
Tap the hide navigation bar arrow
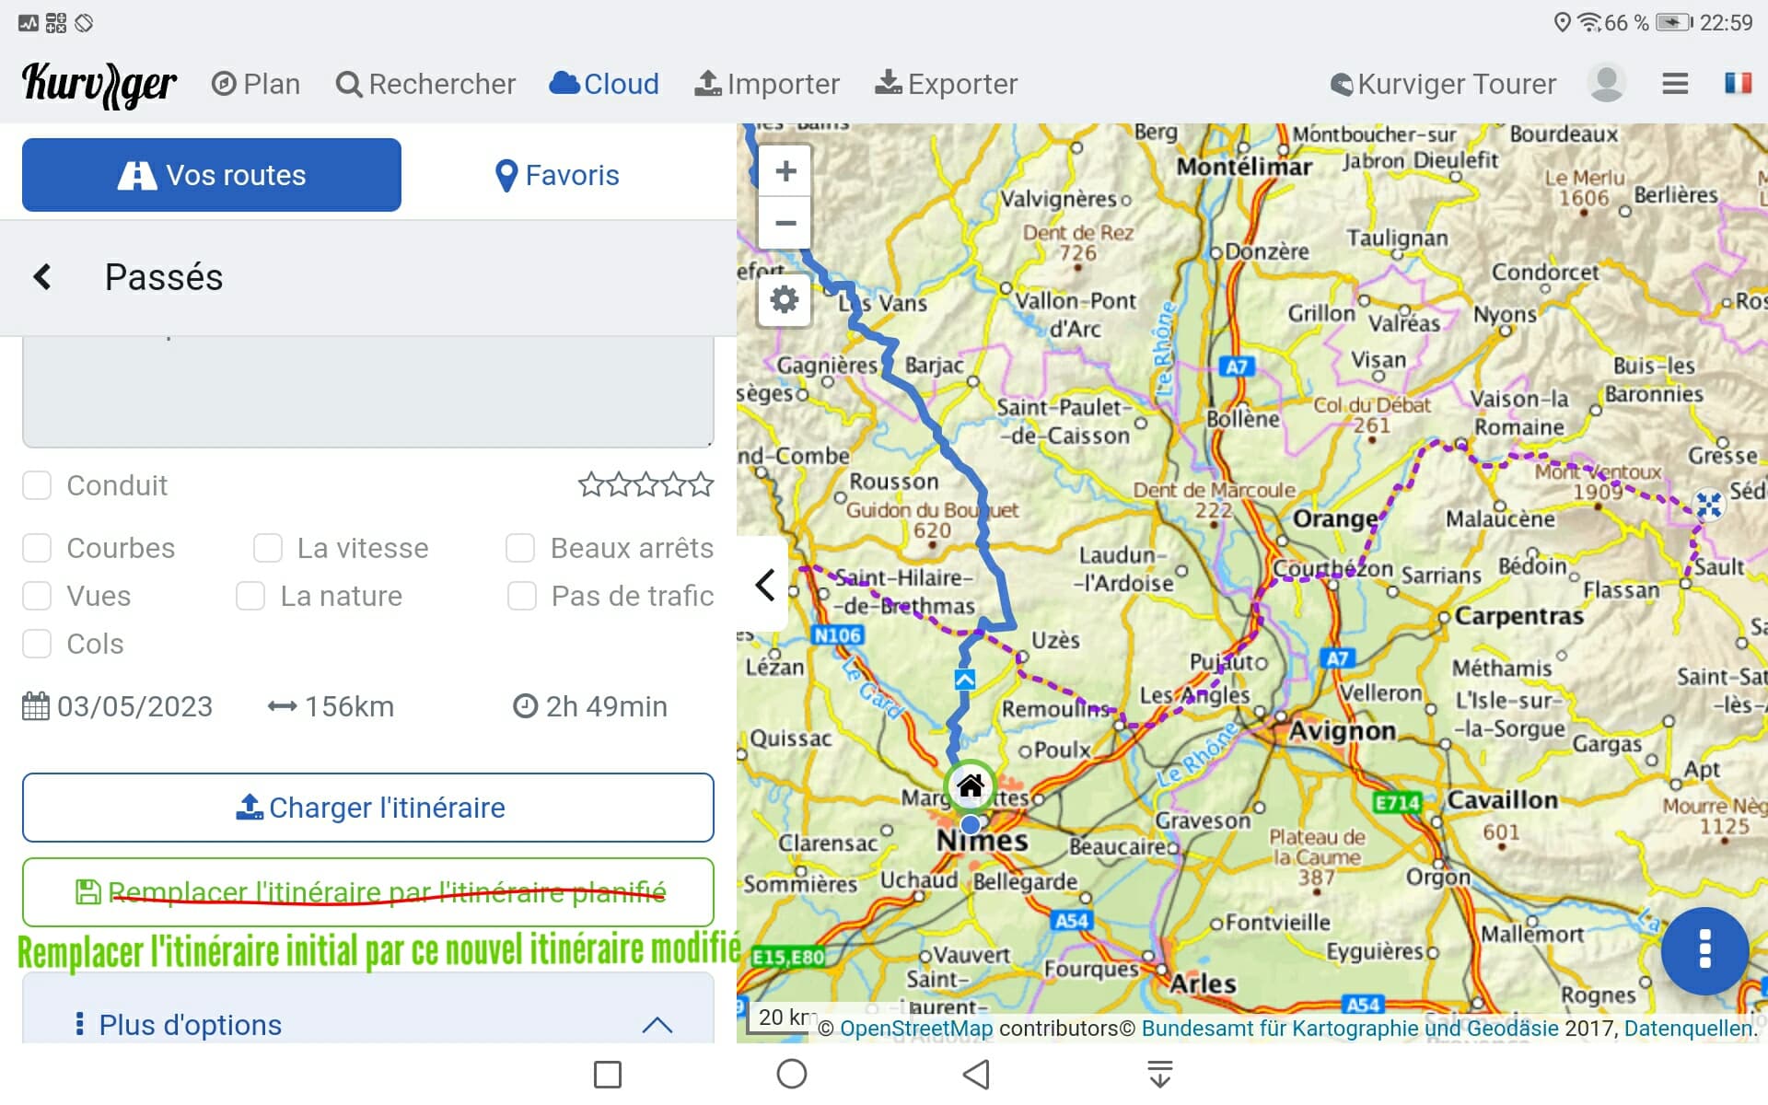[x=1160, y=1074]
